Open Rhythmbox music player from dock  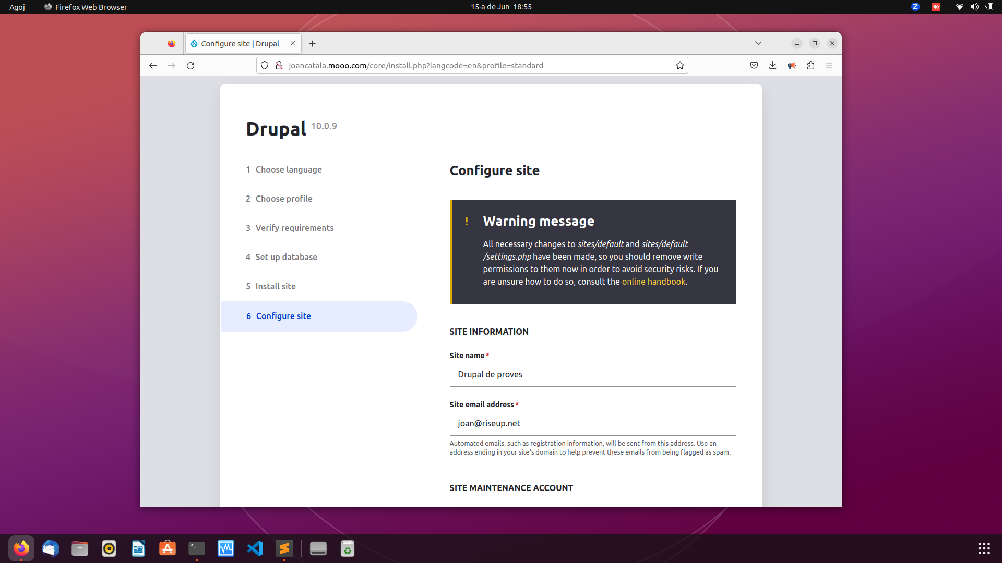point(109,548)
